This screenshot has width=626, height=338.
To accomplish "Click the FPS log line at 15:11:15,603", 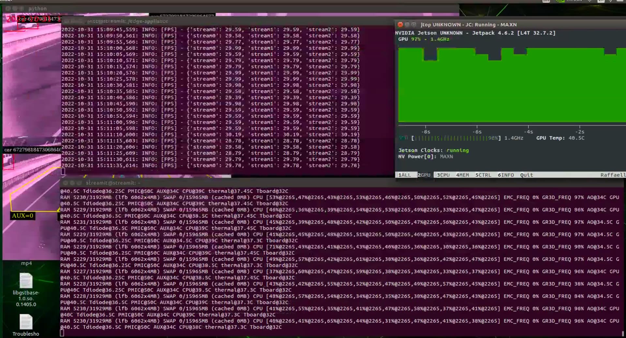I will pyautogui.click(x=210, y=141).
